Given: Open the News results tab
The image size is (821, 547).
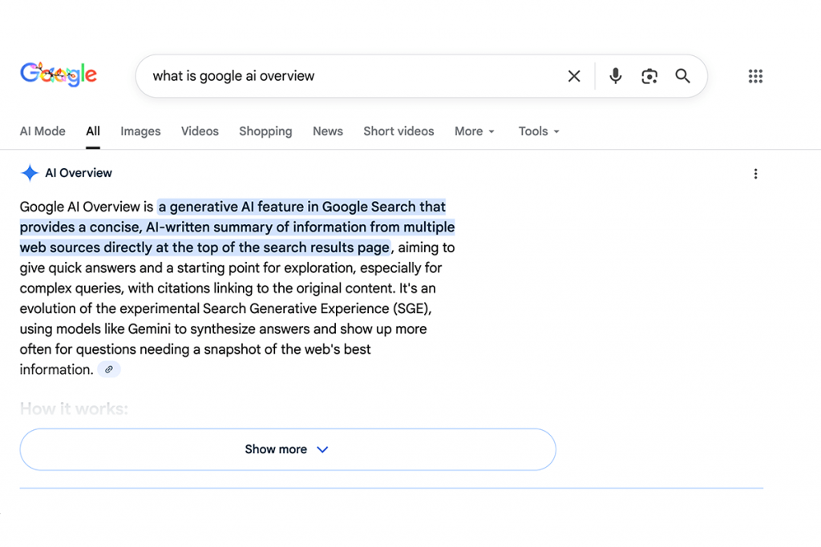Looking at the screenshot, I should 327,131.
